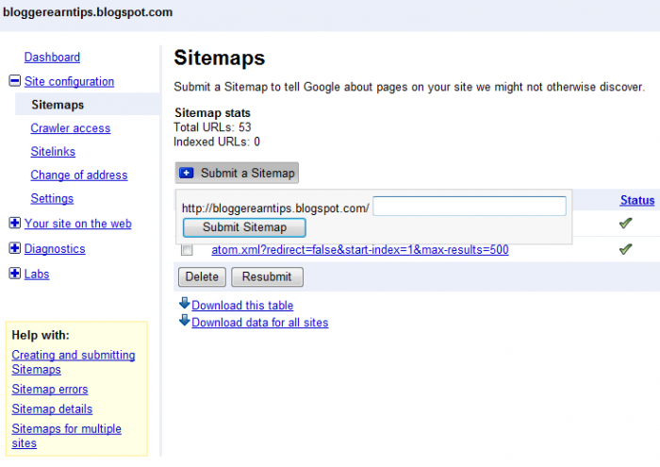Click the download arrow icon beside Download this table
Image resolution: width=660 pixels, height=467 pixels.
point(184,304)
